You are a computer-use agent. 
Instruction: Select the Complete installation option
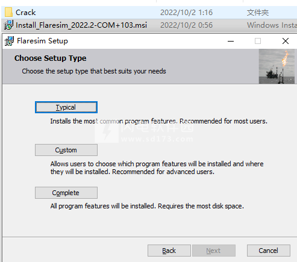(66, 193)
